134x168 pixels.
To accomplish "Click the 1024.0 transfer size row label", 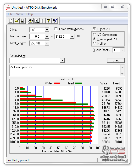I will tap(14, 130).
